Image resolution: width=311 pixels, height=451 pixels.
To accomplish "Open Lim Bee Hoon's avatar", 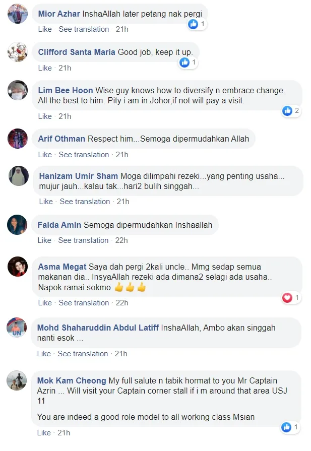I will [x=18, y=90].
